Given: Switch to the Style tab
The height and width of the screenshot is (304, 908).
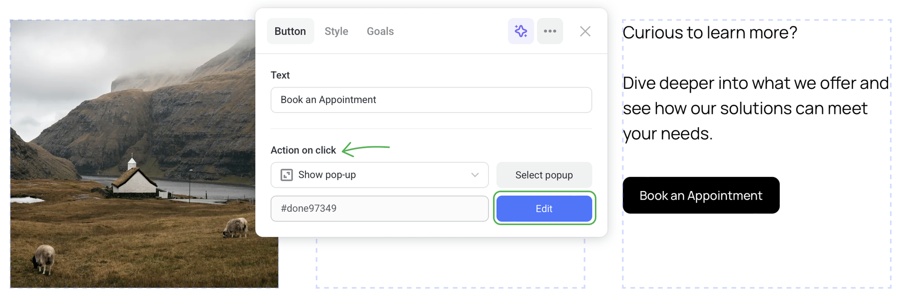Looking at the screenshot, I should coord(336,31).
